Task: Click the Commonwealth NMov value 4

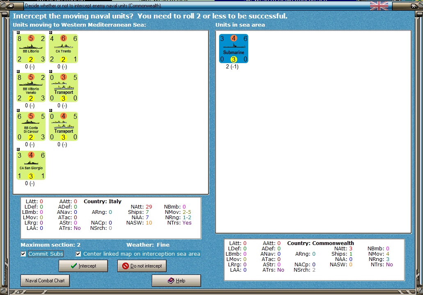Action: click(388, 254)
